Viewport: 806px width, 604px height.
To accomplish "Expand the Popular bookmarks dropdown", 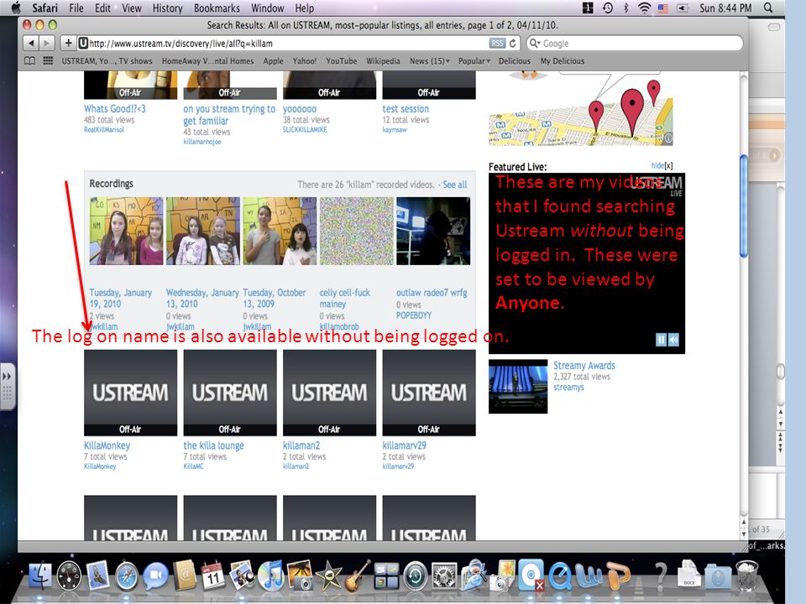I will (x=474, y=61).
